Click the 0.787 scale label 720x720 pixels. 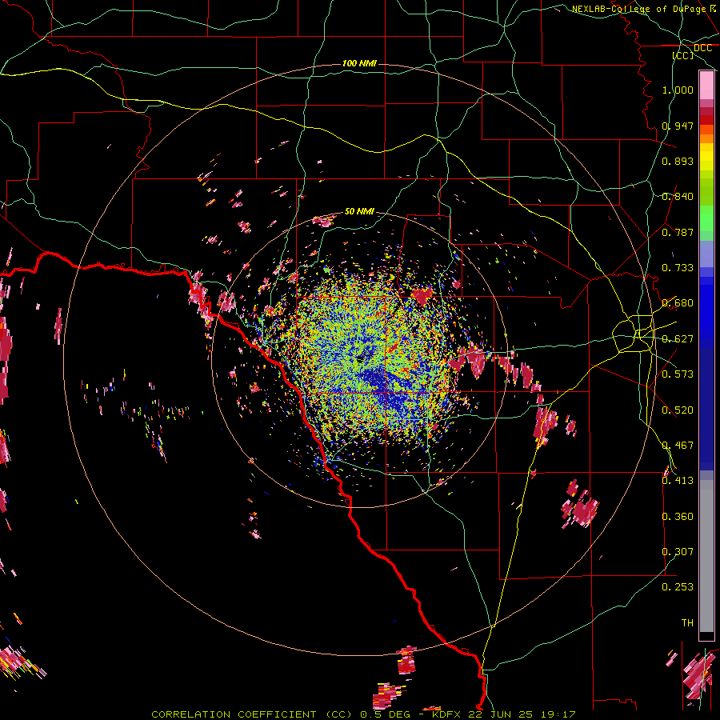tap(678, 232)
